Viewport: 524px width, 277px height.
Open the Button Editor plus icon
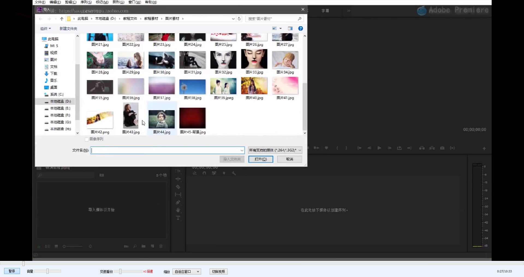pyautogui.click(x=484, y=149)
